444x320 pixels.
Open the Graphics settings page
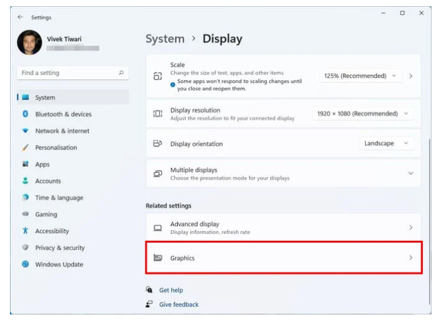283,258
